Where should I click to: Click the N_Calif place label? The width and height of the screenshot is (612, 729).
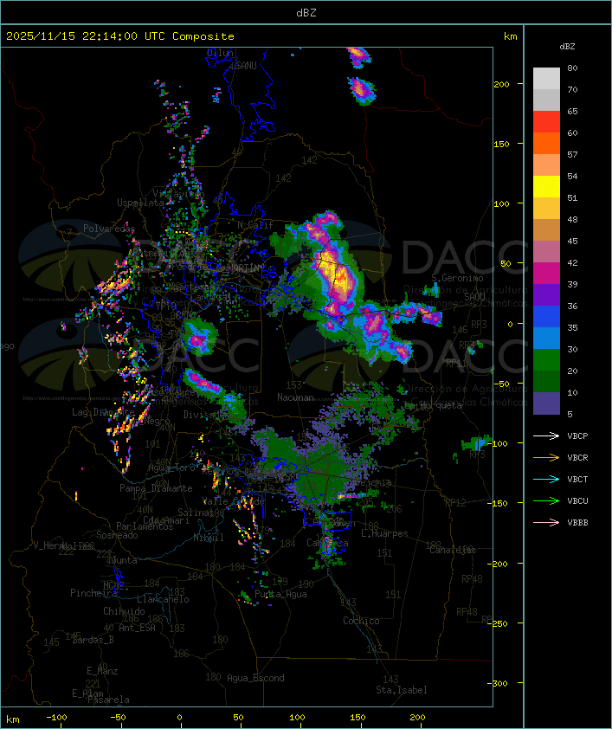tap(255, 224)
